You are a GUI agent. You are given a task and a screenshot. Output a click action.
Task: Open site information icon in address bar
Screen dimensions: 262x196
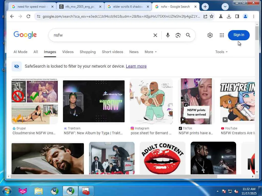[39, 16]
